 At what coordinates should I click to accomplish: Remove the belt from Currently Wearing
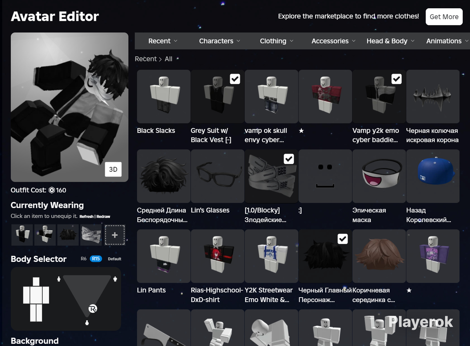[x=91, y=235]
